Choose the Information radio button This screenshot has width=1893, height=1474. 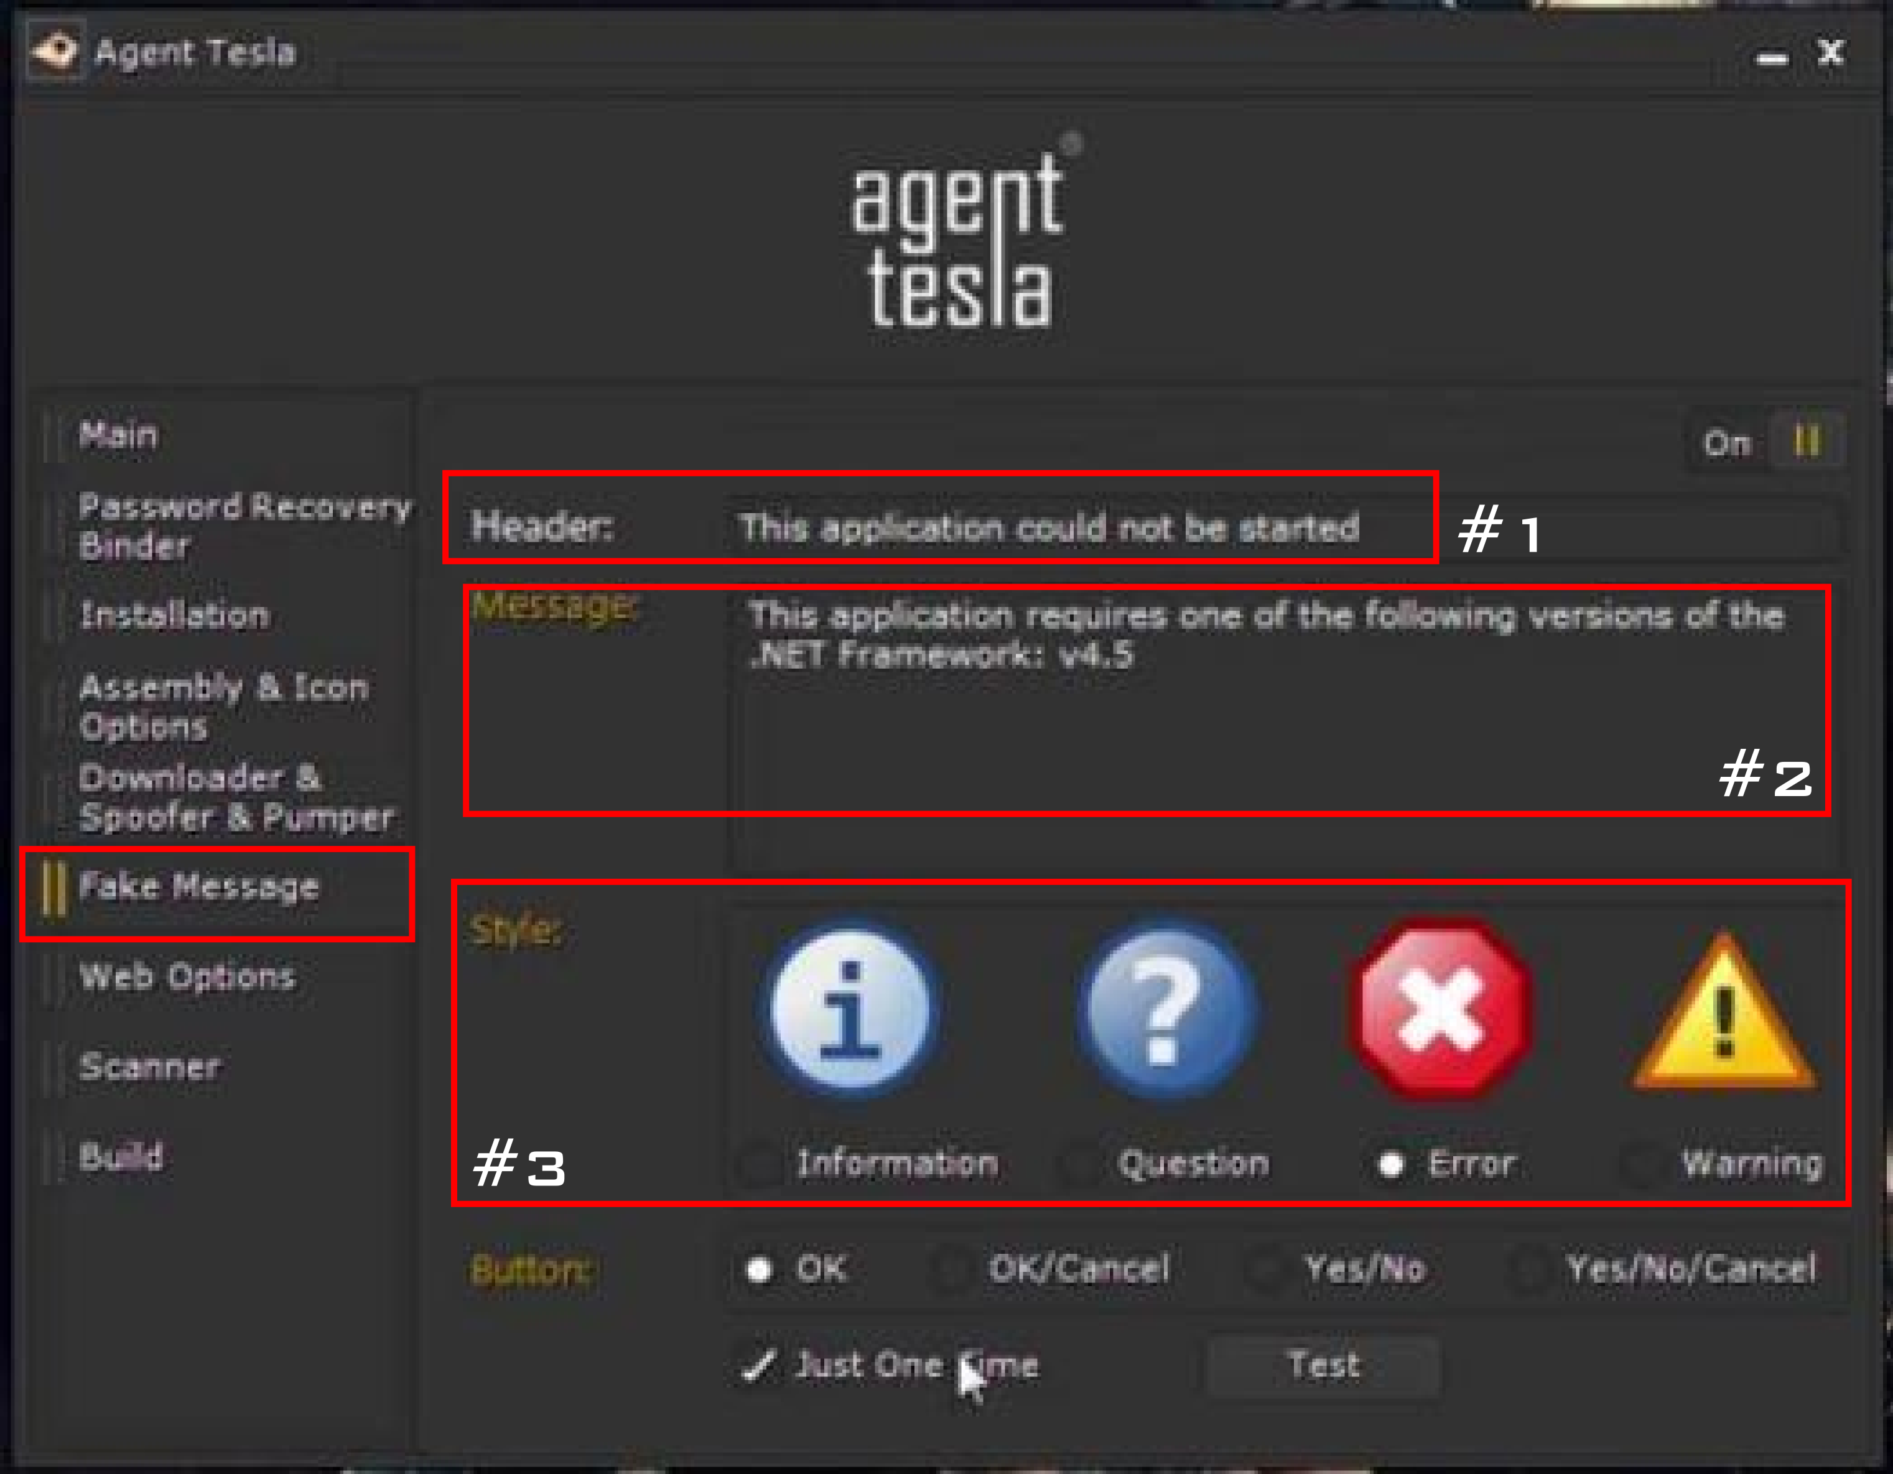click(760, 1164)
